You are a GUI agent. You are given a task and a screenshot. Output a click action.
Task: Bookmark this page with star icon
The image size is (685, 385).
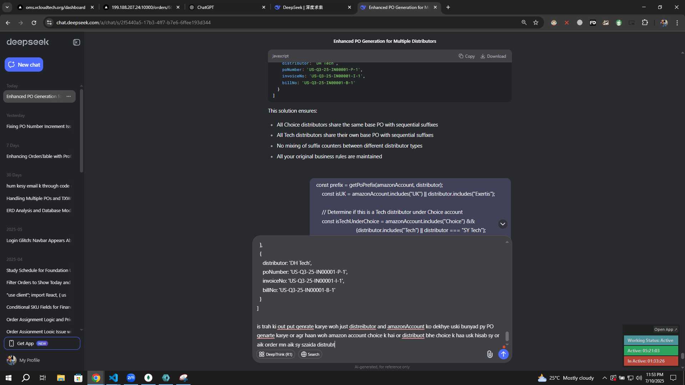point(536,22)
